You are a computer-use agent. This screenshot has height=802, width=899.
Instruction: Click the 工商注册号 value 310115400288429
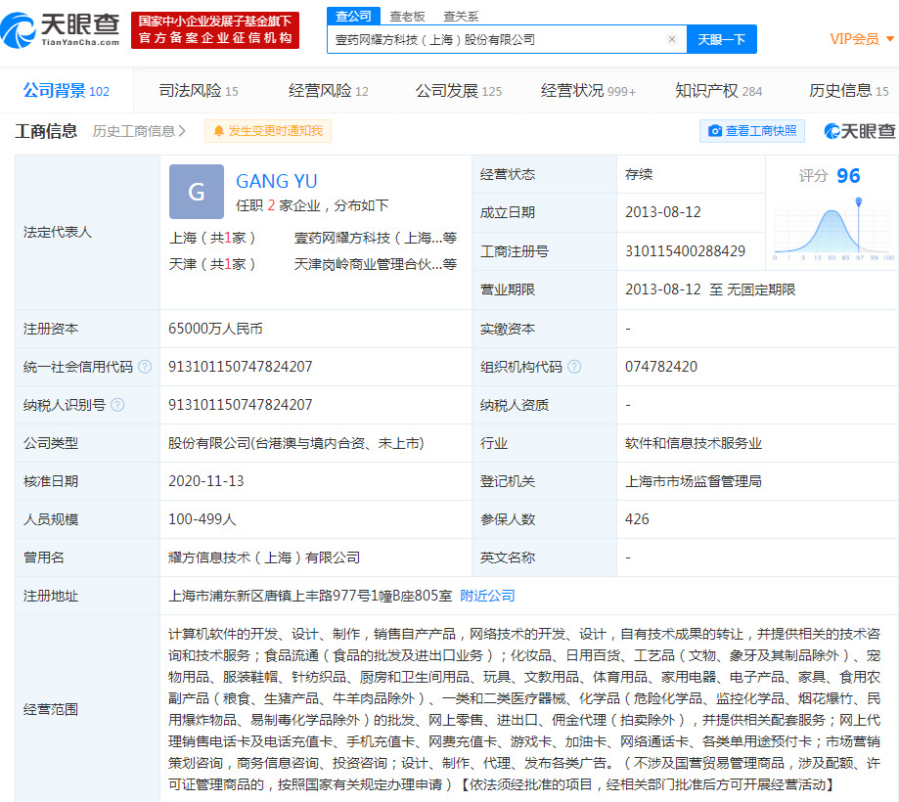coord(685,251)
